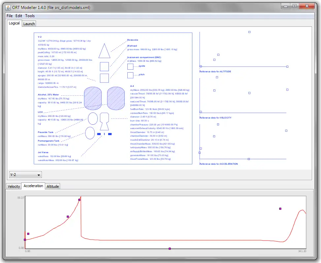Viewport: 321px width, 263px height.
Task: Click Reference data for ALTITUDE caption
Action: [215, 72]
